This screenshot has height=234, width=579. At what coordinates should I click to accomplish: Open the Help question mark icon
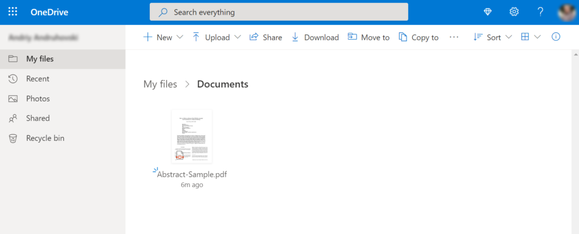540,12
